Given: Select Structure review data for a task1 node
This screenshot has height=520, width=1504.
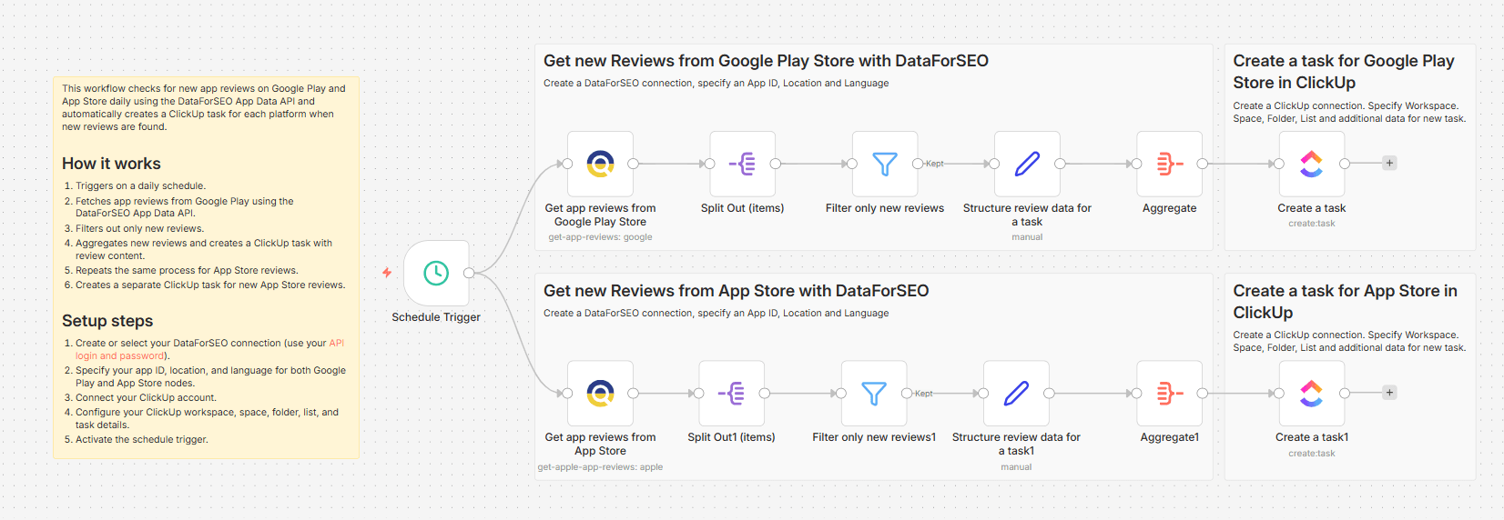Looking at the screenshot, I should pyautogui.click(x=1016, y=393).
